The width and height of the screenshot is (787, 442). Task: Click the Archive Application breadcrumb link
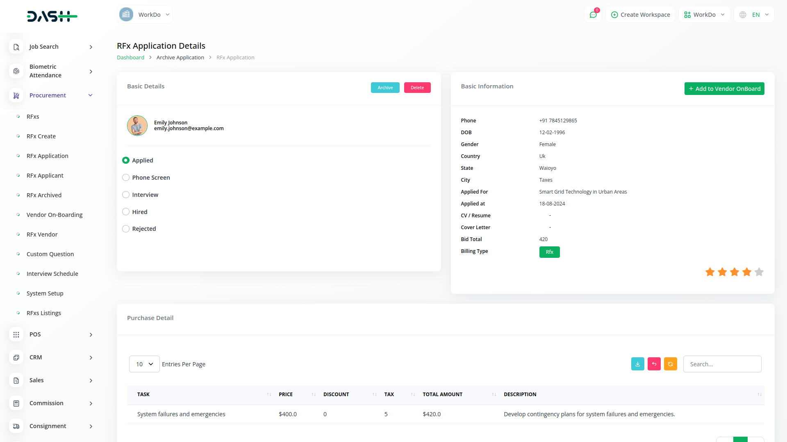click(x=180, y=58)
